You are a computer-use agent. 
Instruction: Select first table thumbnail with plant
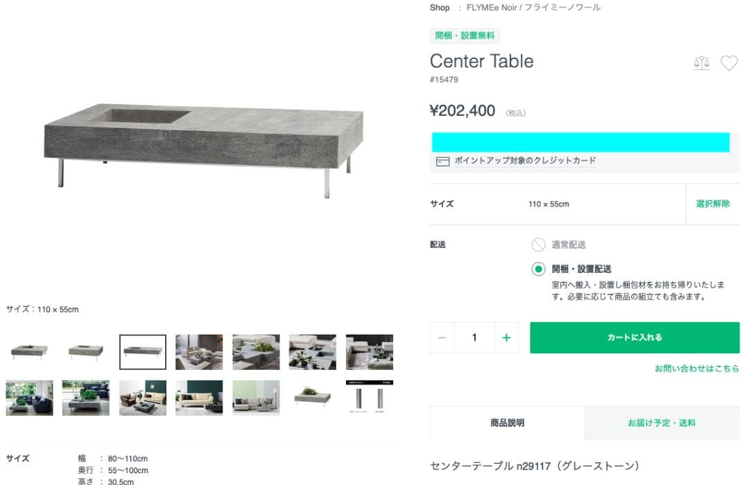[x=29, y=352]
